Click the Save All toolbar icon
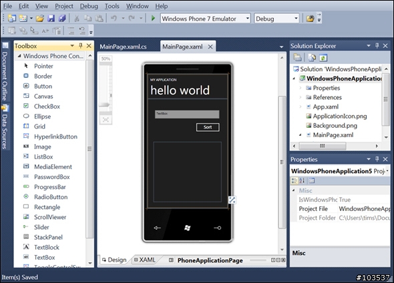The image size is (394, 283). point(62,18)
